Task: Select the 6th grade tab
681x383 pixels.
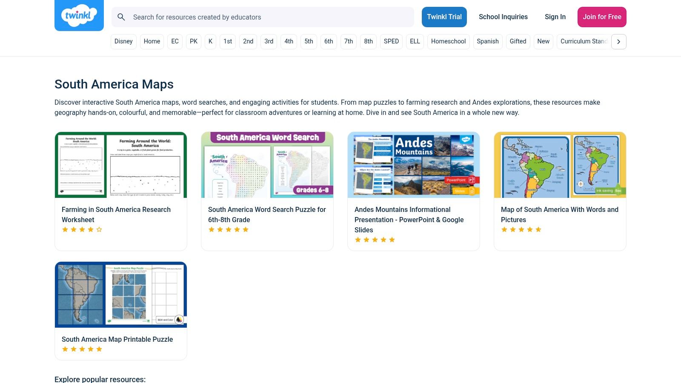Action: [x=328, y=41]
